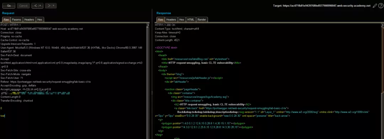The height and width of the screenshot is (139, 384).
Task: Click the 'Content-Length:9' request header
Action: coord(11,97)
